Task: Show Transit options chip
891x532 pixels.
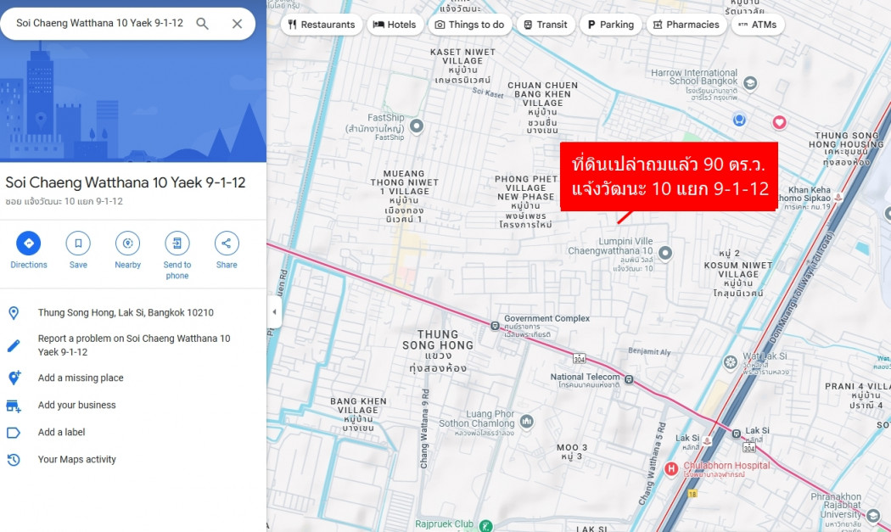Action: tap(546, 25)
